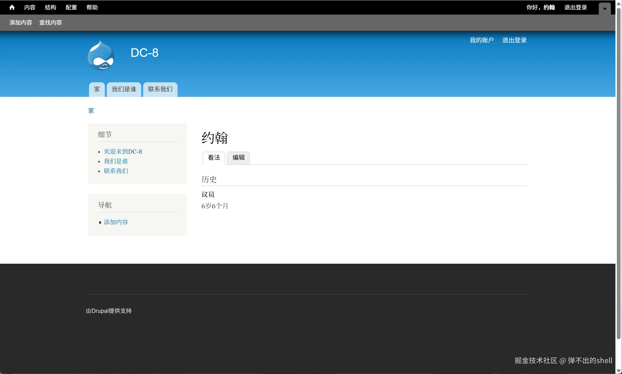Click the DC-8 site title
The width and height of the screenshot is (622, 374).
click(144, 53)
